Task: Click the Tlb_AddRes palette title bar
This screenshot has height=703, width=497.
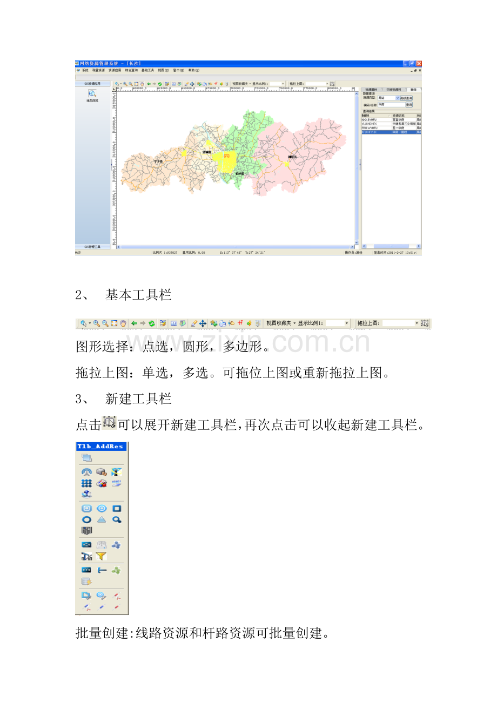Action: [102, 447]
